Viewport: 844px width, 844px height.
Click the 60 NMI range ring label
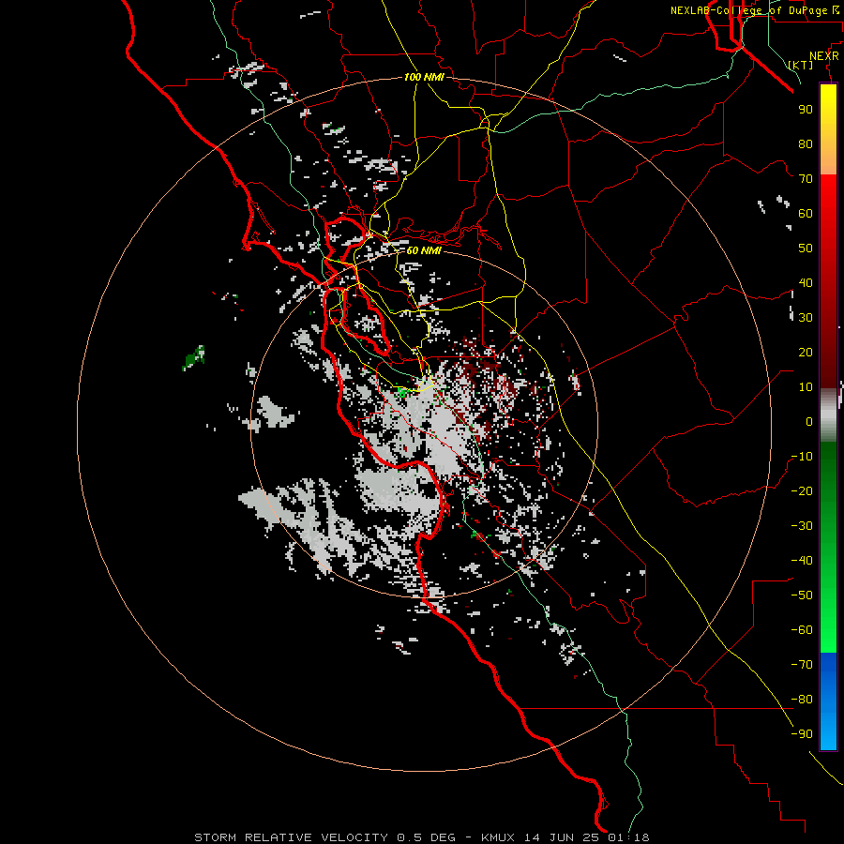(x=424, y=250)
